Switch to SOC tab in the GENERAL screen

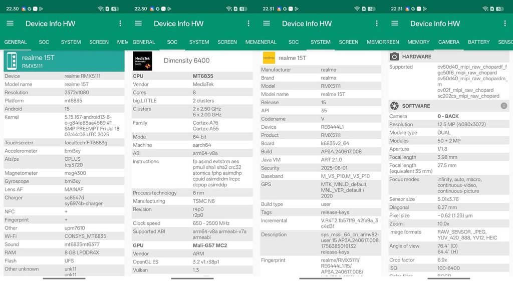coord(44,42)
